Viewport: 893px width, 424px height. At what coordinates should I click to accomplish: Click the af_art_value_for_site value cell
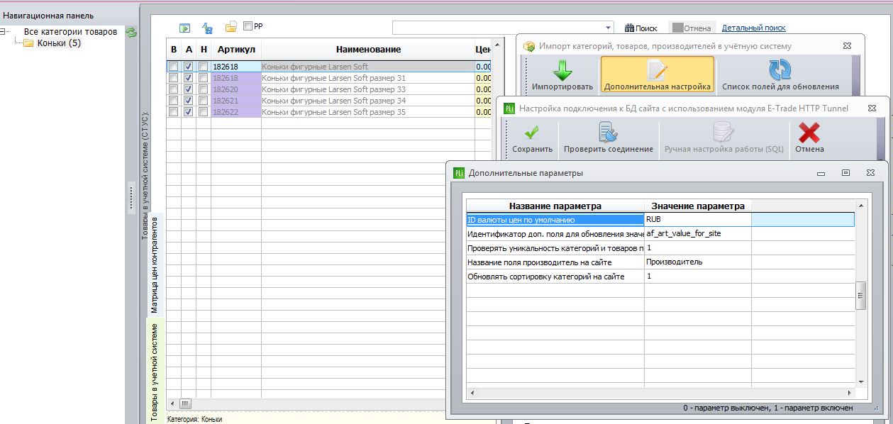point(698,233)
